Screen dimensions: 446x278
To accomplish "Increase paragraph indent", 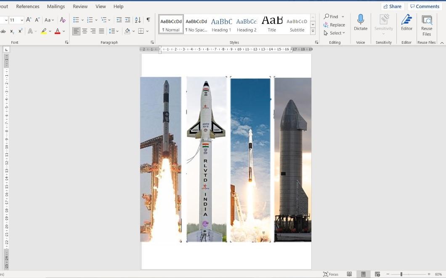I will tap(127, 20).
